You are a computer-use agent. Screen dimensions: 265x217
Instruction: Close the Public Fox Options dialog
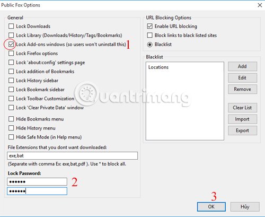(260, 5)
